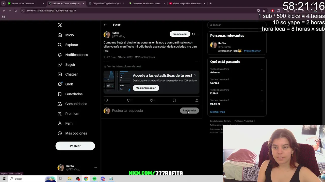Open the account menu dots next to Rafita
This screenshot has width=325, height=182.
(96, 168)
